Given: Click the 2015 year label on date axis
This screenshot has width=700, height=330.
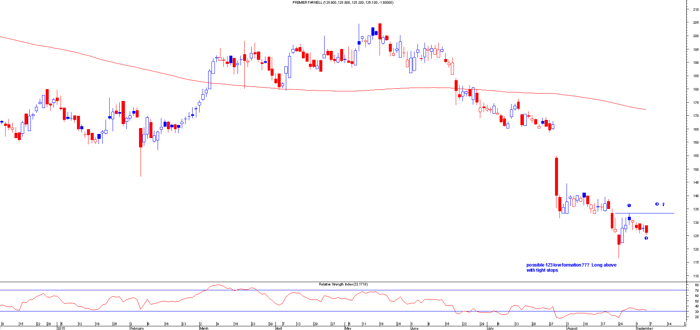Looking at the screenshot, I should [x=61, y=328].
